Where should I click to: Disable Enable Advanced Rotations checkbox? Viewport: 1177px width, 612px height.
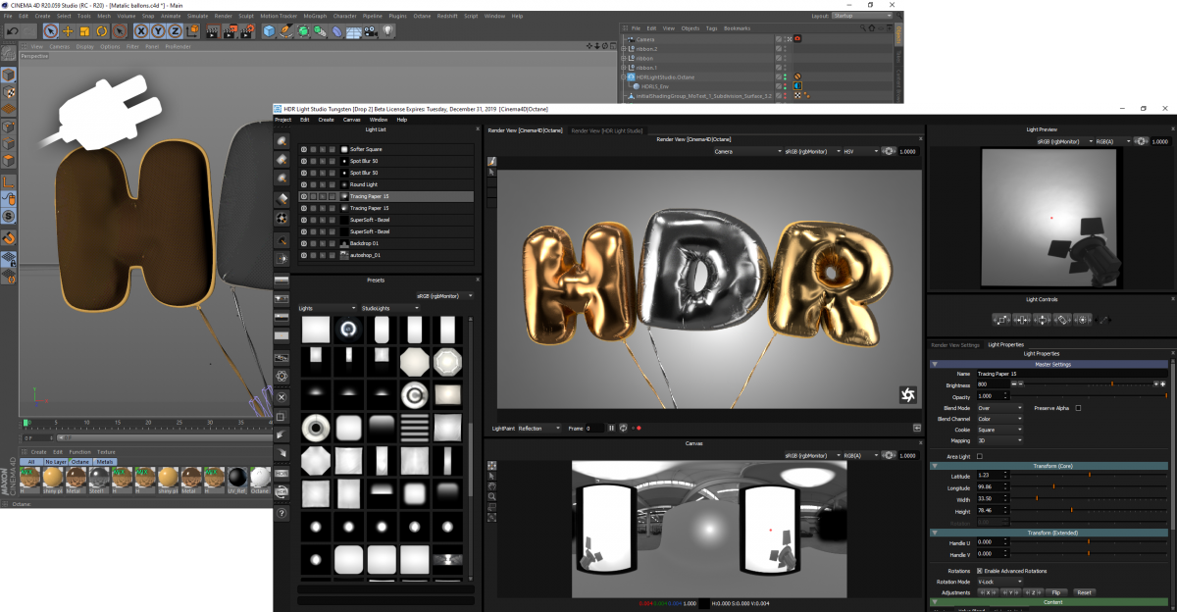[x=980, y=570]
